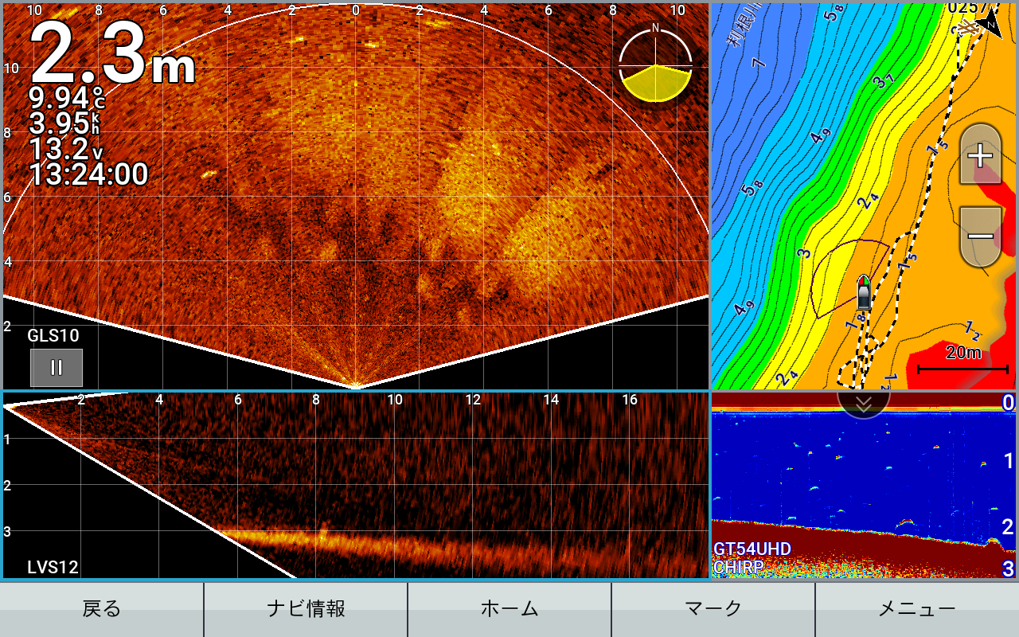Pause the GLS10 live sonar view

click(x=57, y=368)
